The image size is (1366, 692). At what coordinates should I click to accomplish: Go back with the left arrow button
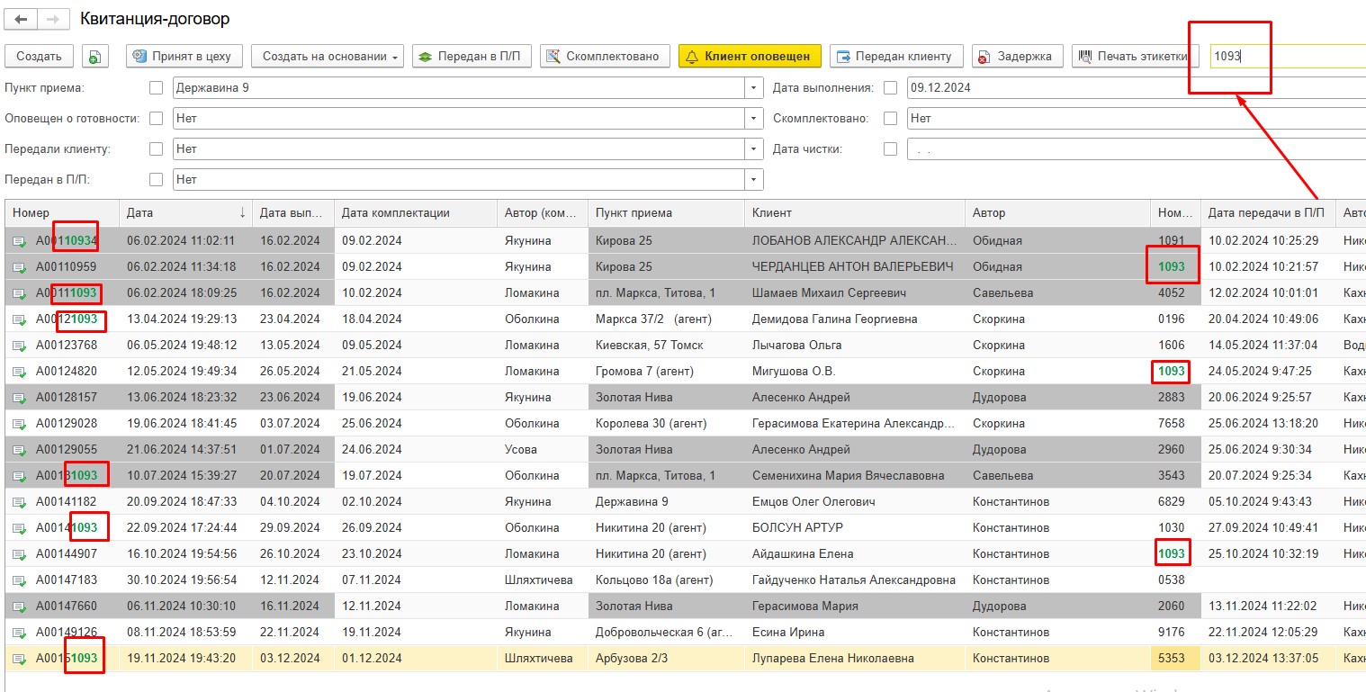click(21, 19)
